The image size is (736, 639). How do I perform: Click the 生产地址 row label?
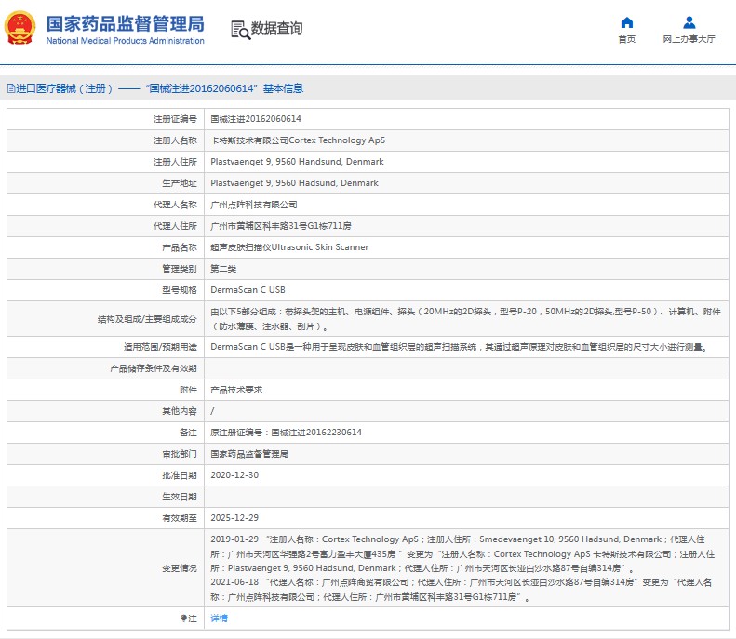(x=180, y=183)
